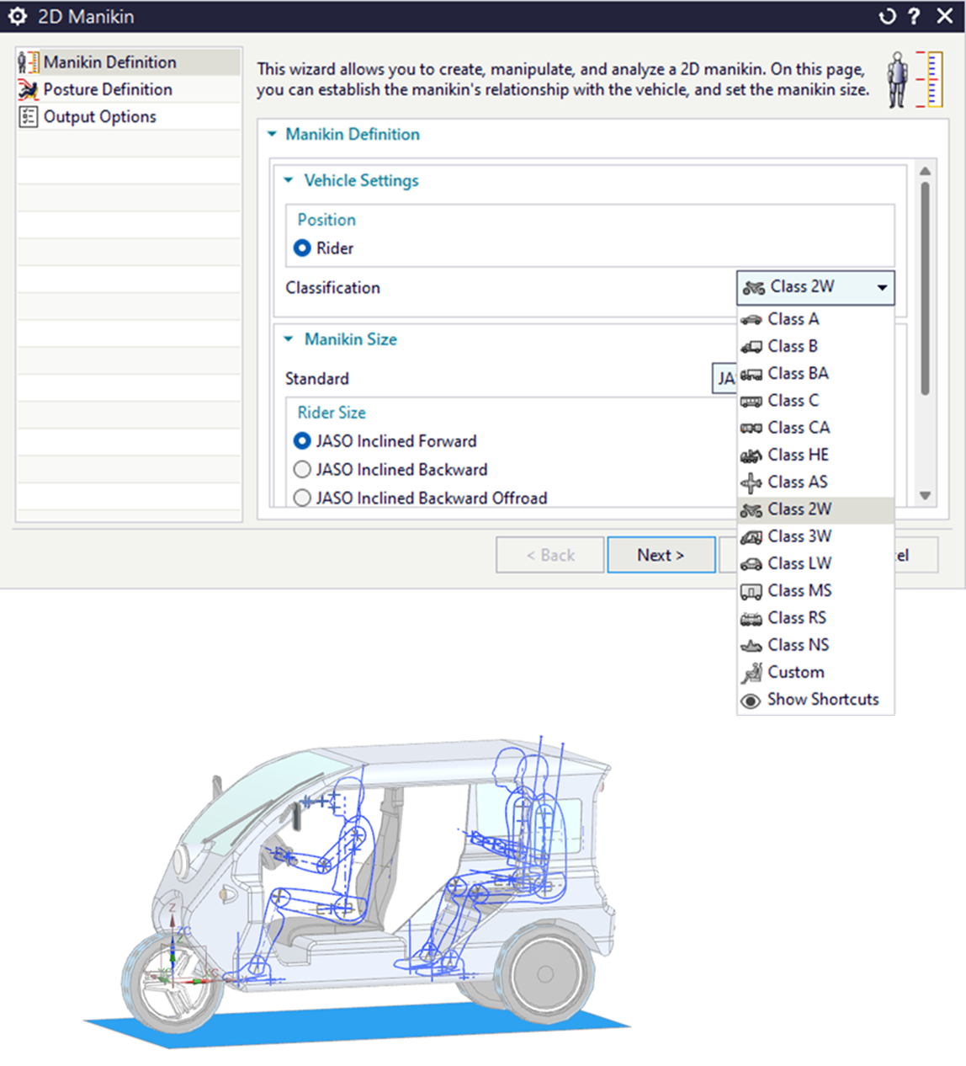Select JASO Inclined Backward rider size
Screen dimensions: 966x1066
(302, 470)
